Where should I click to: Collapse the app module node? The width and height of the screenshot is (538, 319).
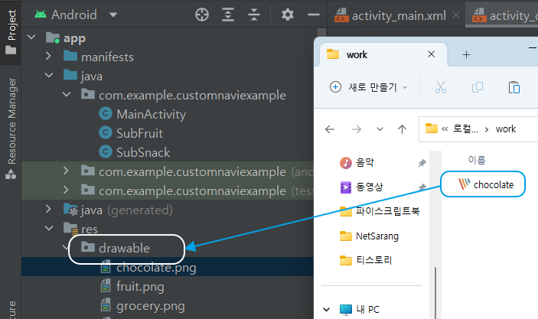(31, 37)
